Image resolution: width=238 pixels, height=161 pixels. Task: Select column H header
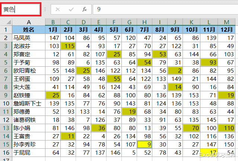pos(145,22)
